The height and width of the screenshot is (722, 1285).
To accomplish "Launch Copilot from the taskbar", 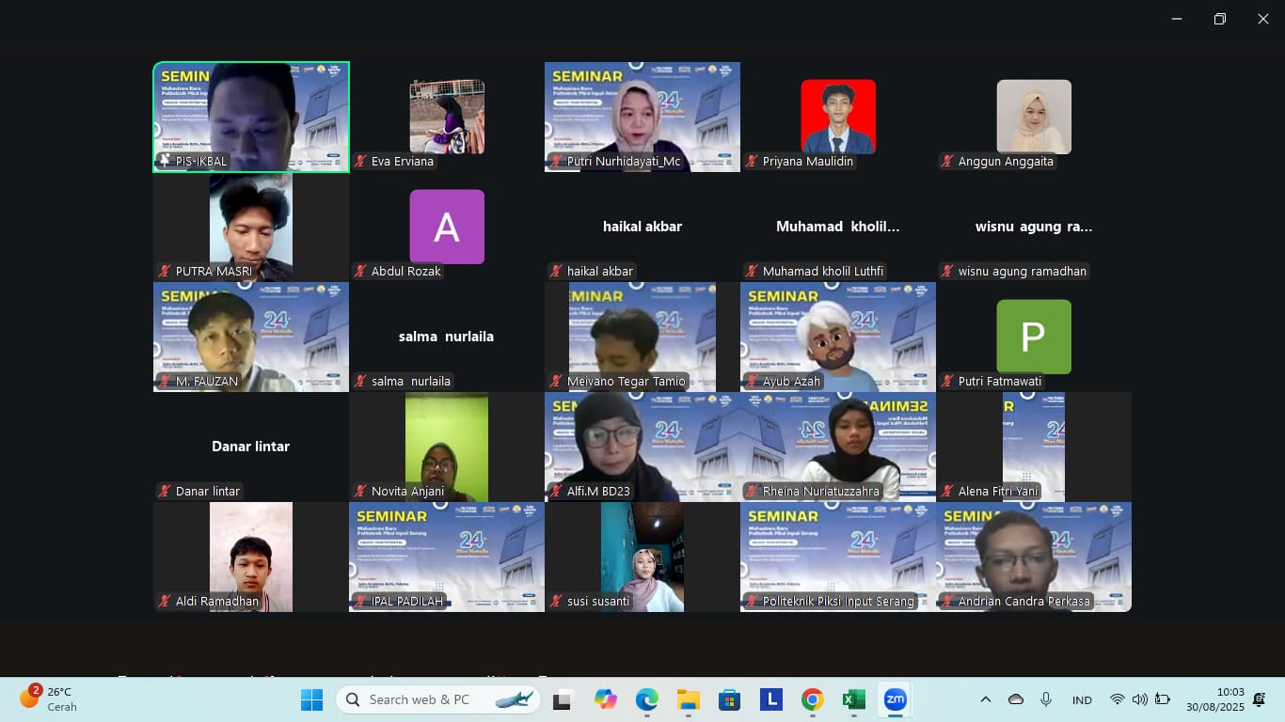I will (x=605, y=699).
